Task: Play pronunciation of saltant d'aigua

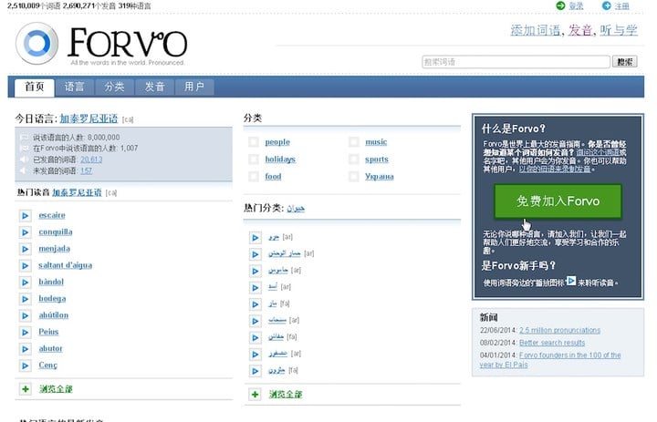Action: [x=26, y=266]
